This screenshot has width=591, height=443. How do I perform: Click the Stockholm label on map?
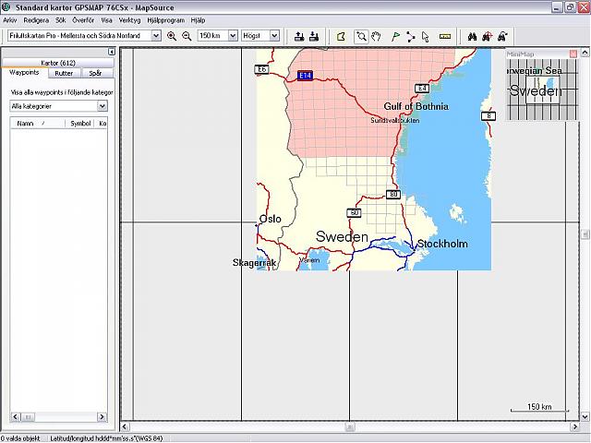click(x=442, y=244)
